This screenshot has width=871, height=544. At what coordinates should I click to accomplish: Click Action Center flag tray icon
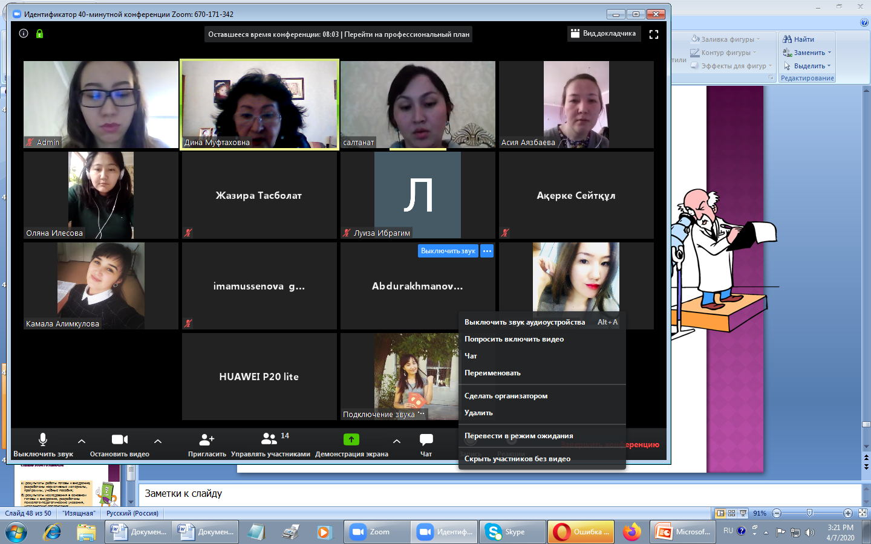[781, 533]
